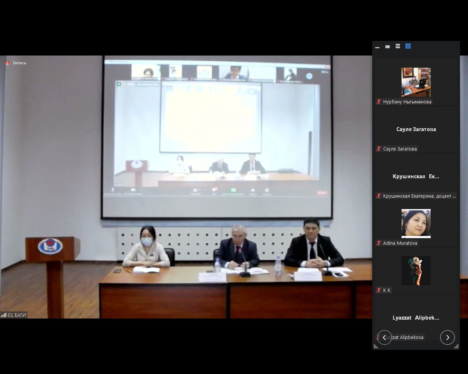Go to previous page of participants
Viewport: 468px width, 374px height.
click(x=384, y=337)
